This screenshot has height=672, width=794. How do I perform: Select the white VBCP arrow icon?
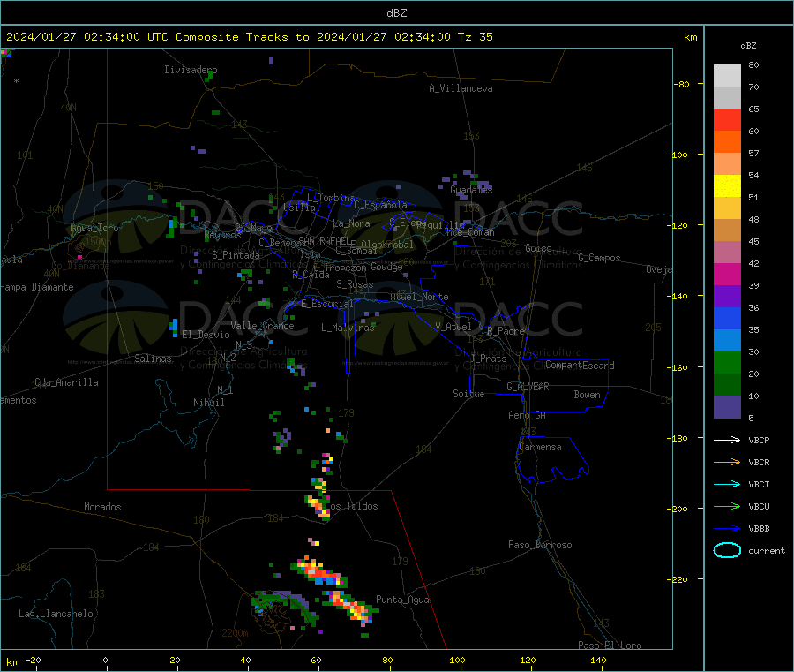727,440
